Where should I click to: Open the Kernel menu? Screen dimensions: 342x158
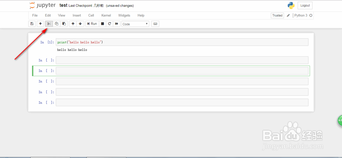(x=106, y=15)
